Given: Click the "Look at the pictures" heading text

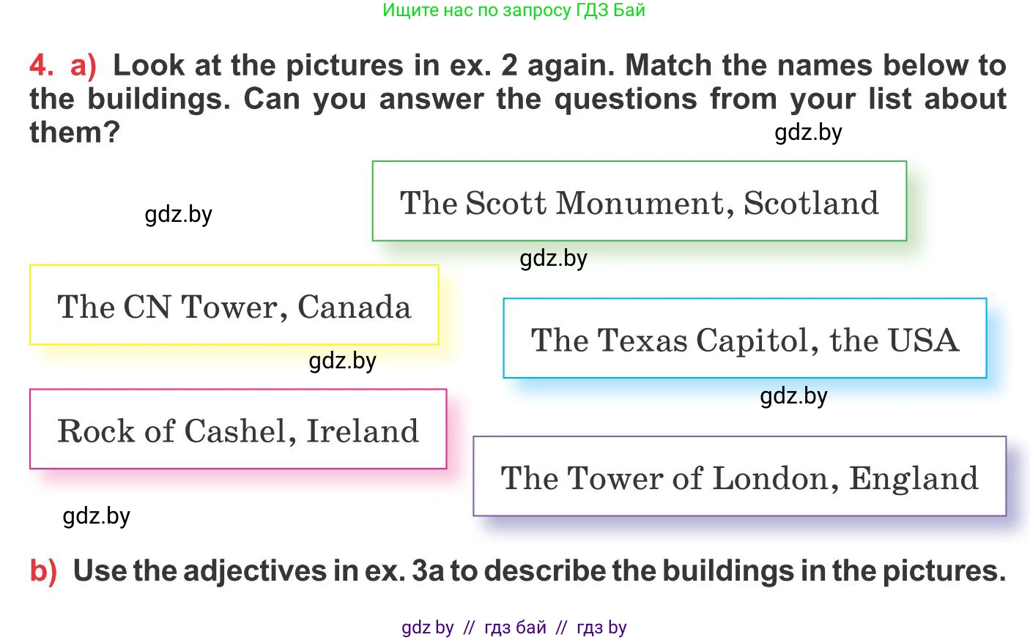Looking at the screenshot, I should 559,65.
